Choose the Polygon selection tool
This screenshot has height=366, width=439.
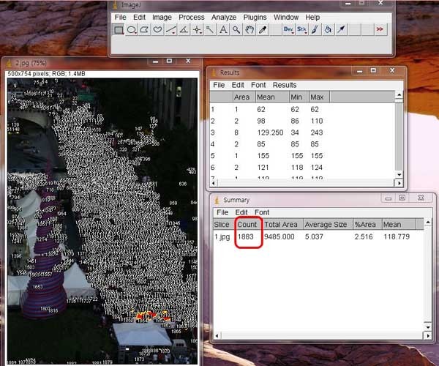145,30
